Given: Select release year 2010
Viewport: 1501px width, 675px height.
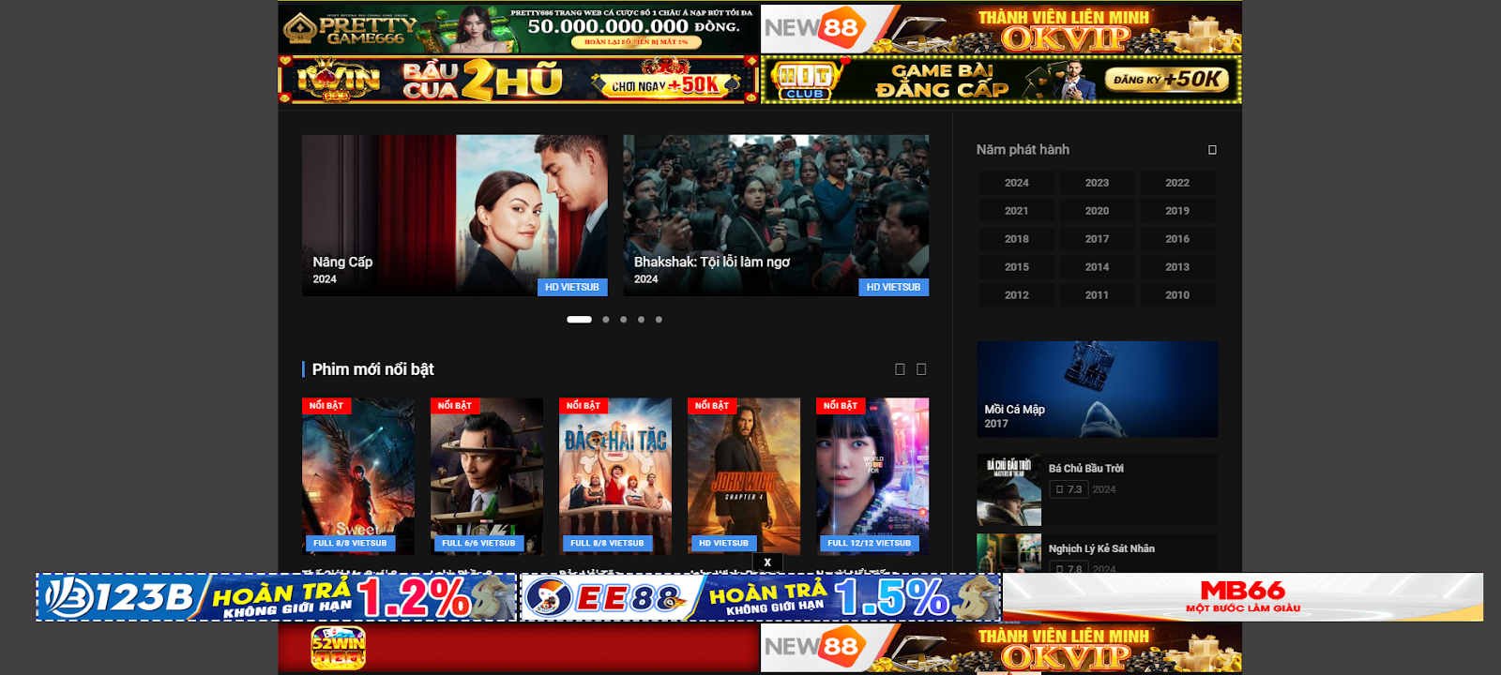Looking at the screenshot, I should (1177, 295).
